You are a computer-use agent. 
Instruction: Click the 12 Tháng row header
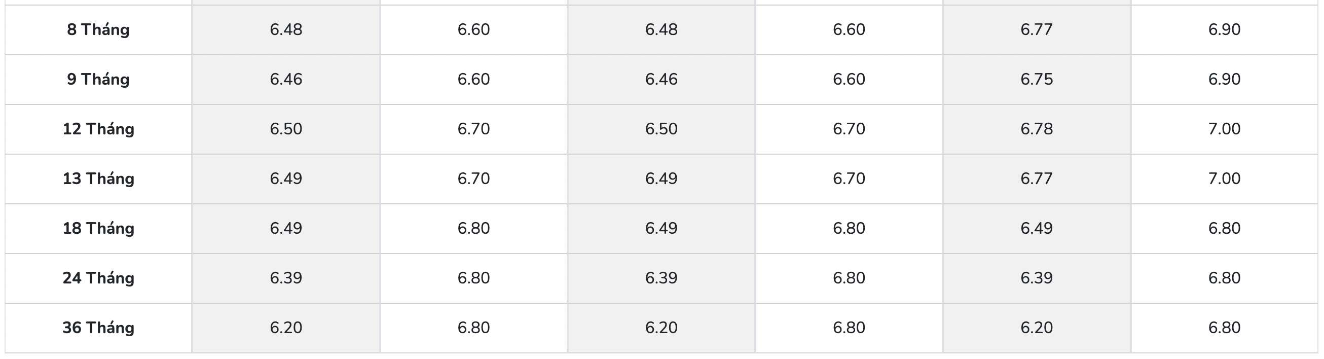tap(98, 129)
